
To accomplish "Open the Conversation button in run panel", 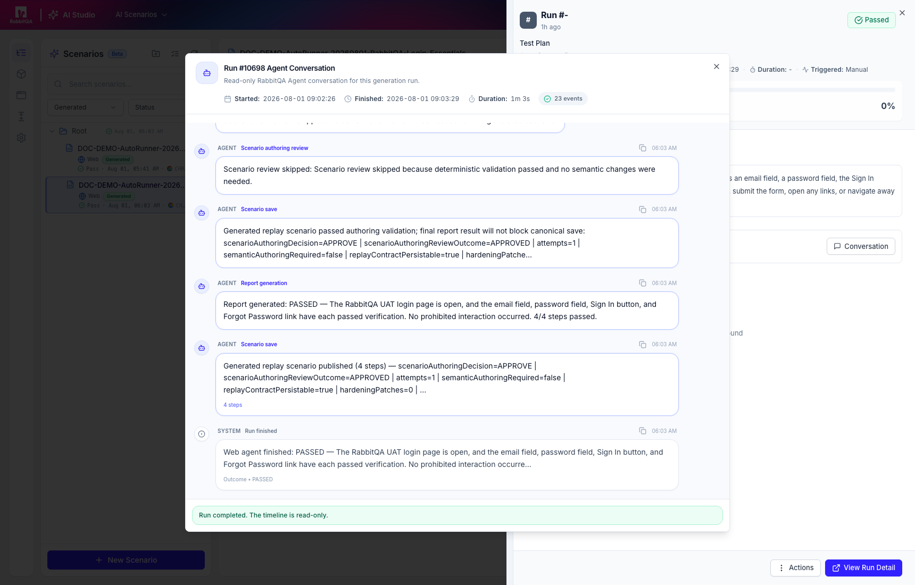I will tap(861, 246).
